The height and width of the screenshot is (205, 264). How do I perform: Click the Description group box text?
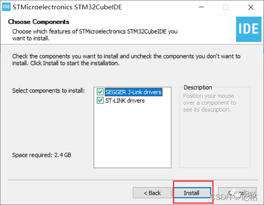pos(210,103)
